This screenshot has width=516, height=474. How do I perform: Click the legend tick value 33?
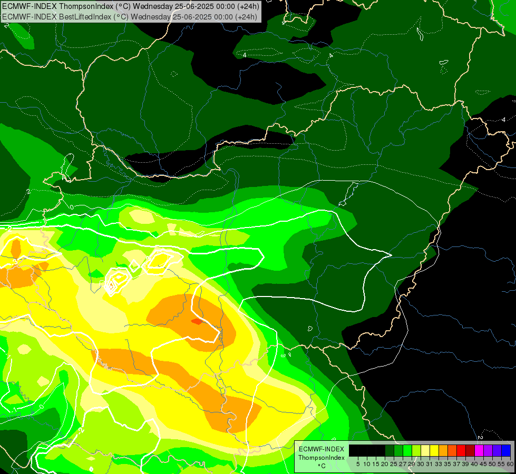pyautogui.click(x=439, y=464)
